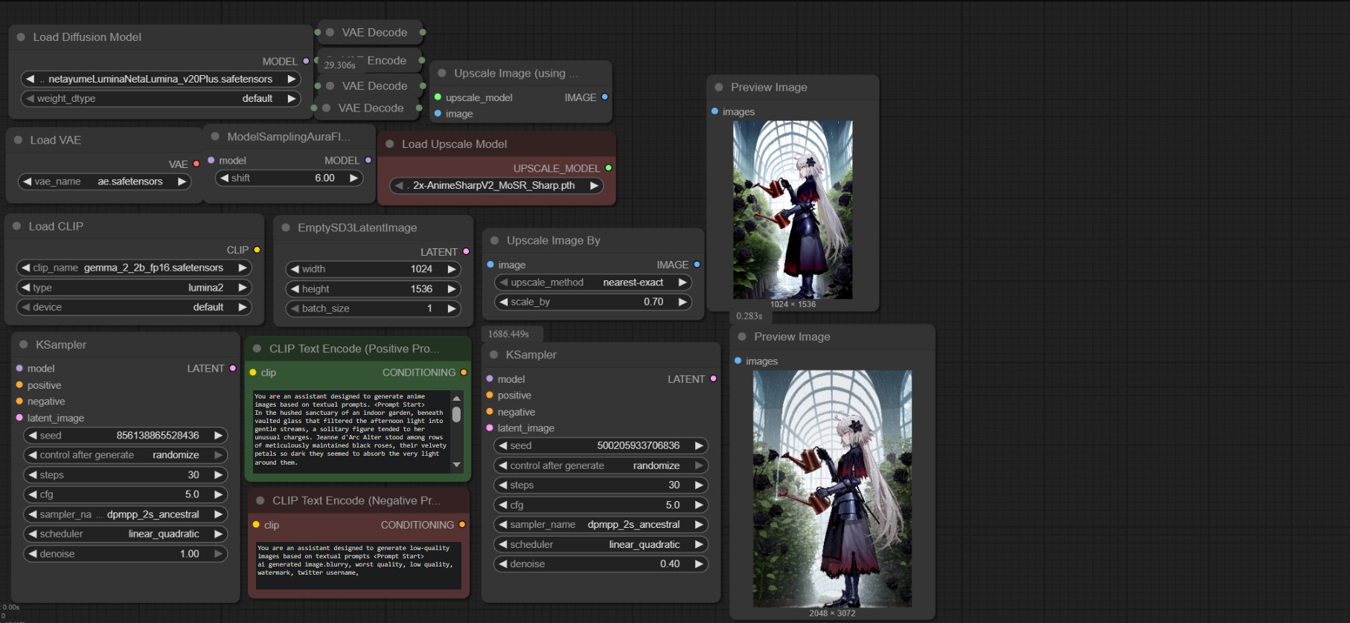Click the denoise field showing 1.00
The height and width of the screenshot is (623, 1350).
(x=125, y=554)
